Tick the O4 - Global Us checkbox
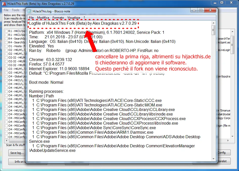The height and width of the screenshot is (171, 239). [x=6, y=76]
